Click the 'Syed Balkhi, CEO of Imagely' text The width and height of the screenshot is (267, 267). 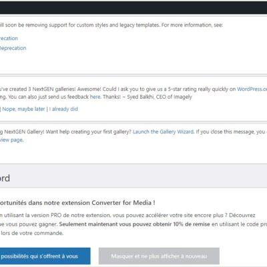160,97
